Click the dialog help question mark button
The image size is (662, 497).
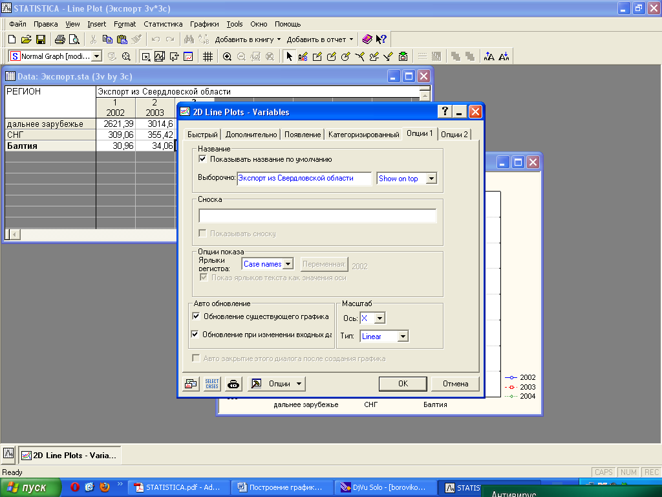(x=445, y=111)
